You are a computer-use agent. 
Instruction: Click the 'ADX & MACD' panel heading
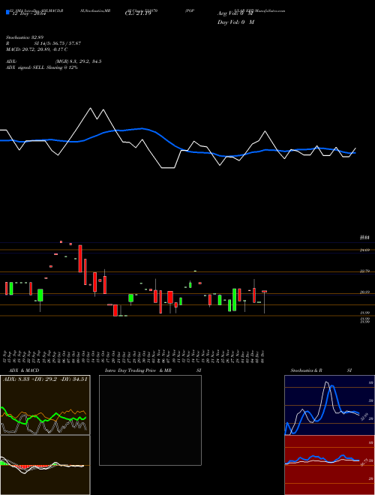24,370
